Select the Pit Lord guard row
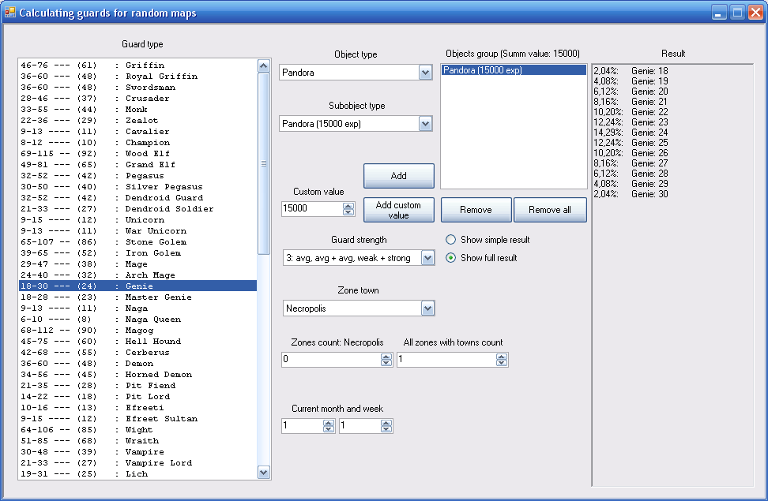 coord(137,396)
